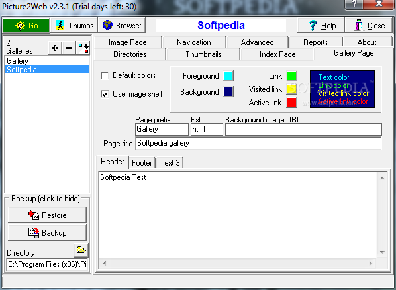Viewport: 396px width, 290px height.
Task: Click the Page title field
Action: [258, 143]
